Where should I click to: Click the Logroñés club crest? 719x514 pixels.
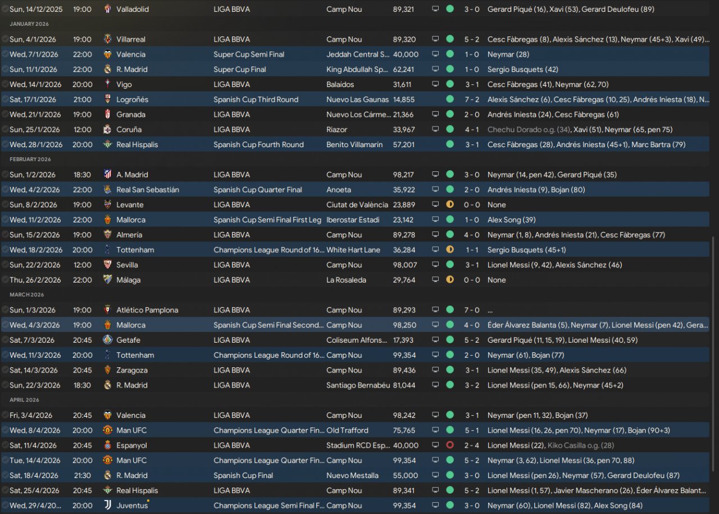pyautogui.click(x=108, y=99)
